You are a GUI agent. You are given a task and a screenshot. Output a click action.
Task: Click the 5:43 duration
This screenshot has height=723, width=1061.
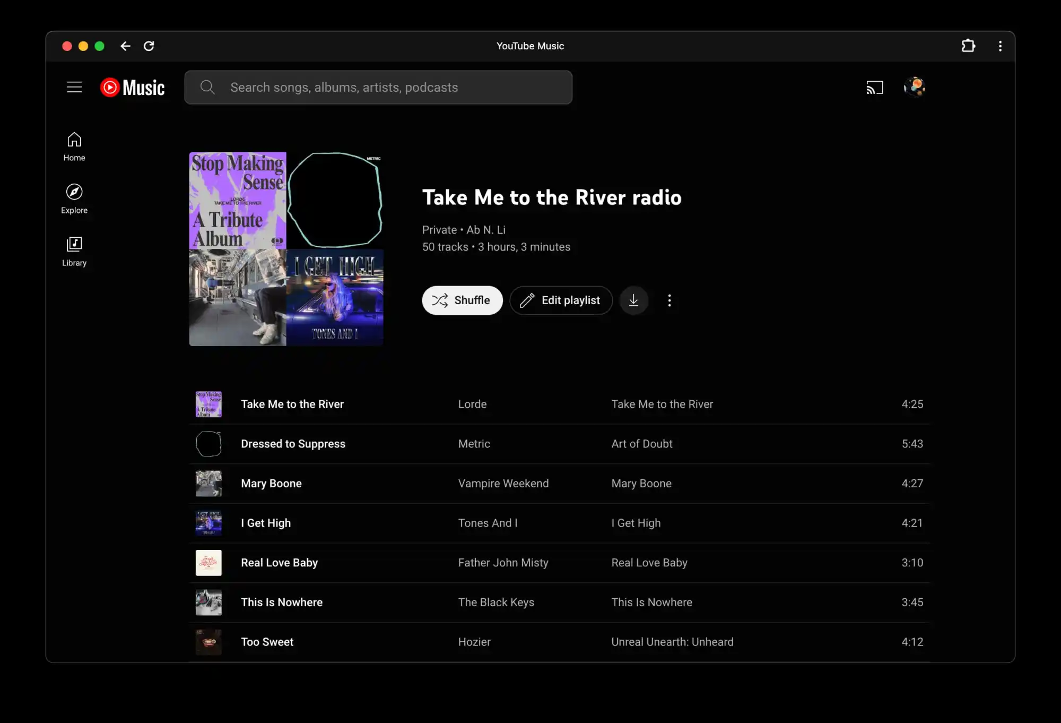coord(912,444)
